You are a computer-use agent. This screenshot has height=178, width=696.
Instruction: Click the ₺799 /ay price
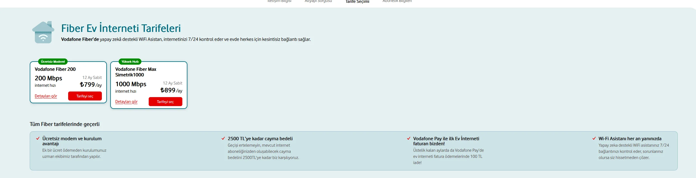[x=91, y=85]
